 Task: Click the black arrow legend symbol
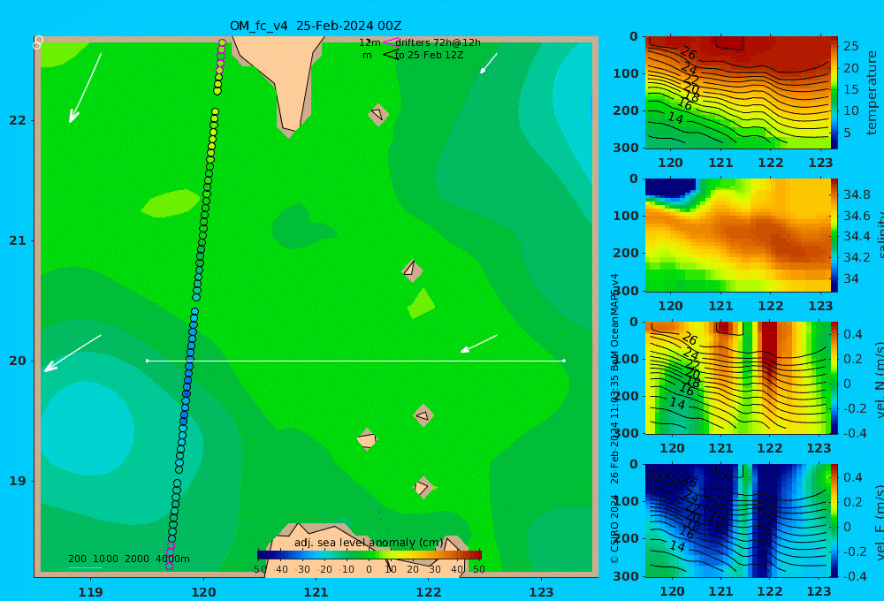point(390,55)
